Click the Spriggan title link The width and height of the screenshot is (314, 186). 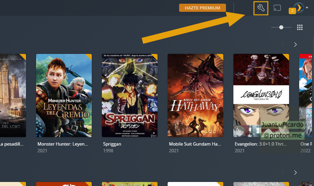[x=112, y=144]
